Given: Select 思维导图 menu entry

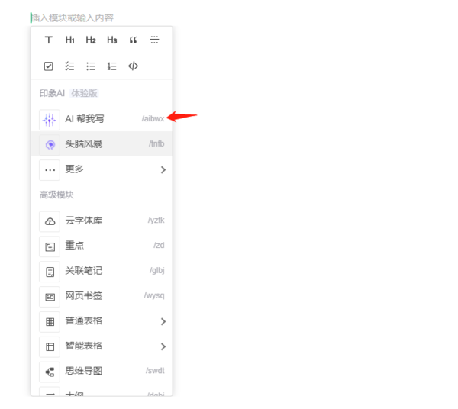Looking at the screenshot, I should point(102,372).
